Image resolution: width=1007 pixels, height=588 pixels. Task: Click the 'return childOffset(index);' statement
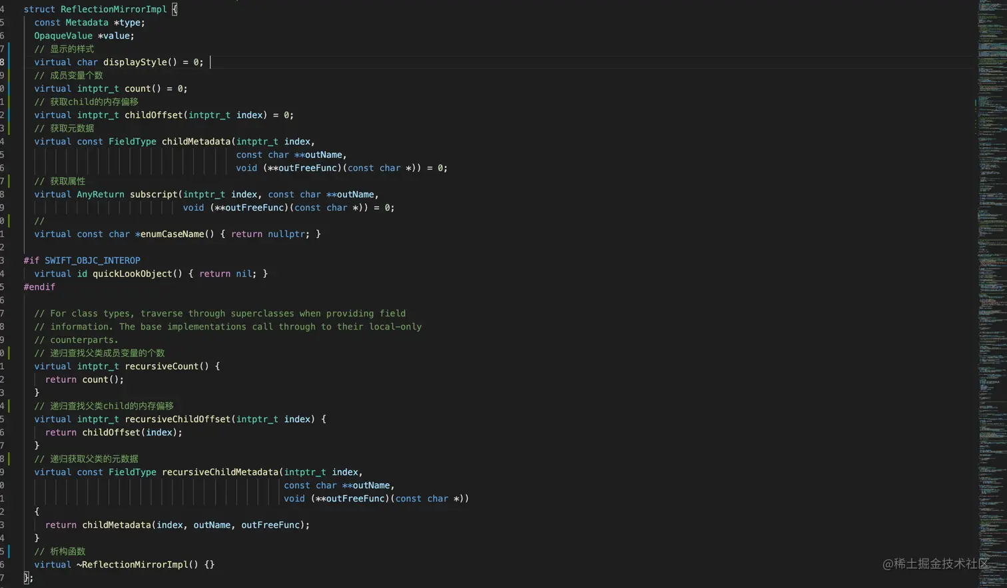[114, 433]
